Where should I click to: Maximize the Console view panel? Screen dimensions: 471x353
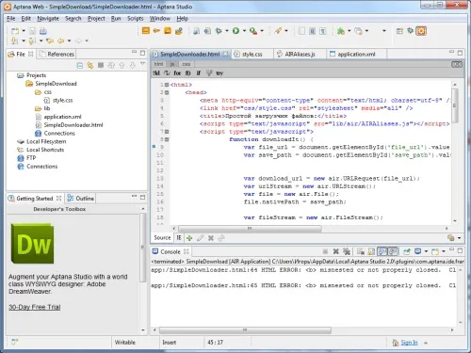pyautogui.click(x=460, y=250)
